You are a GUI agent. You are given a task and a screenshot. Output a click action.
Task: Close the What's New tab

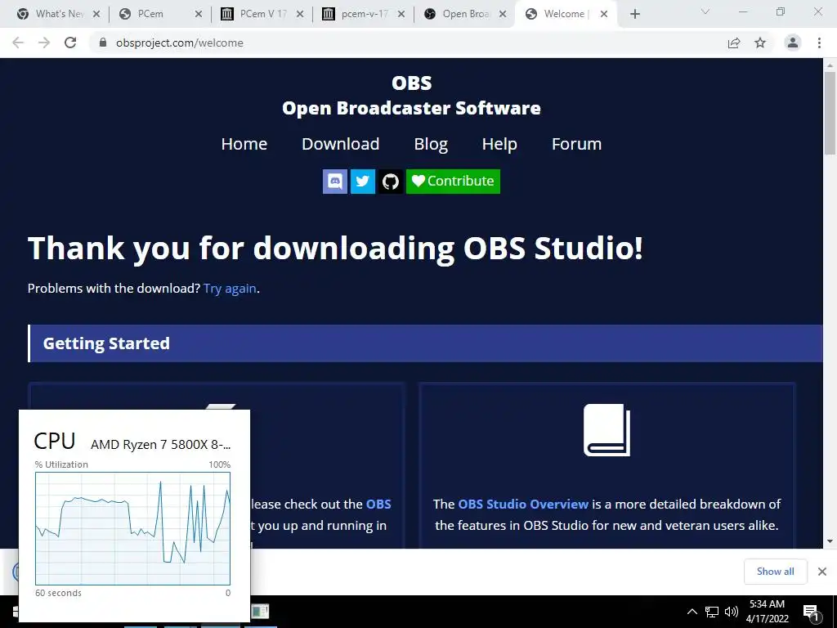[x=96, y=14]
